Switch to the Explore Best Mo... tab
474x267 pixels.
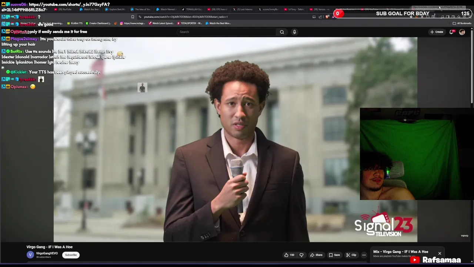115,9
